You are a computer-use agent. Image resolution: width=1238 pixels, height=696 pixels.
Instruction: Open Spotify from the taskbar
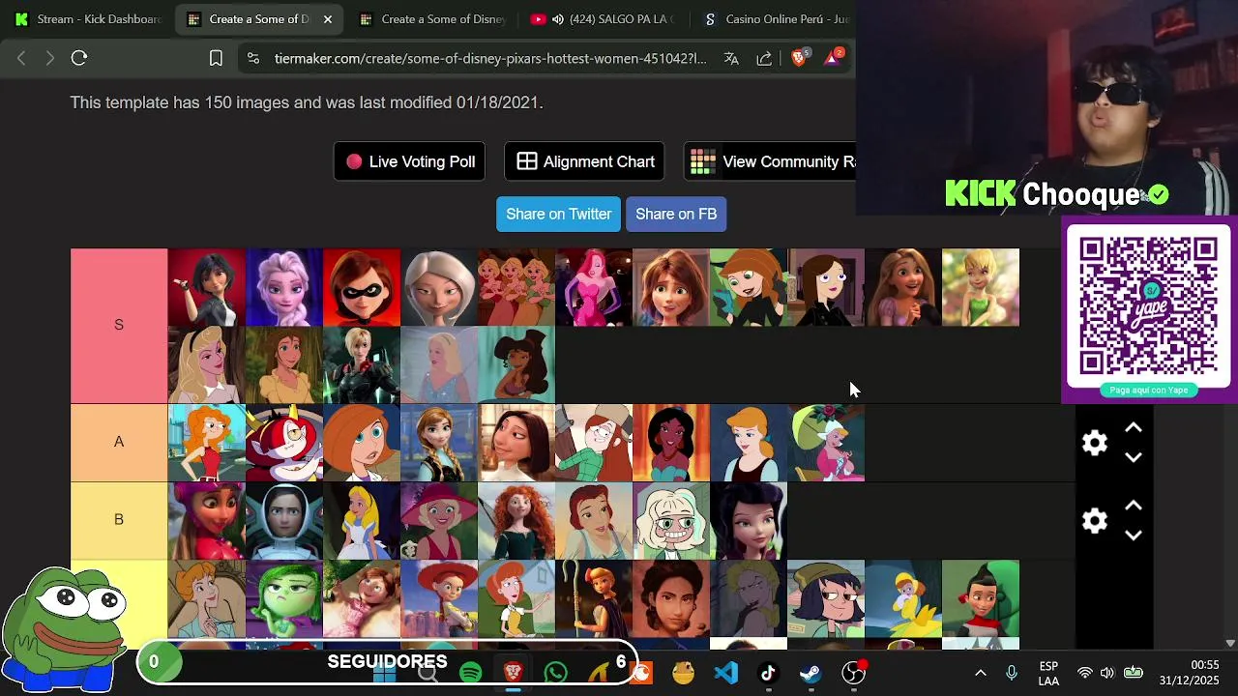coord(471,672)
